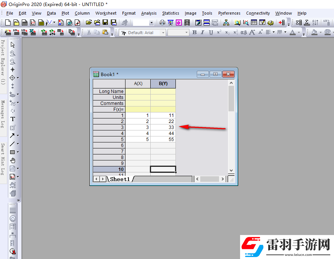Toggle Italic text formatting

click(203, 33)
